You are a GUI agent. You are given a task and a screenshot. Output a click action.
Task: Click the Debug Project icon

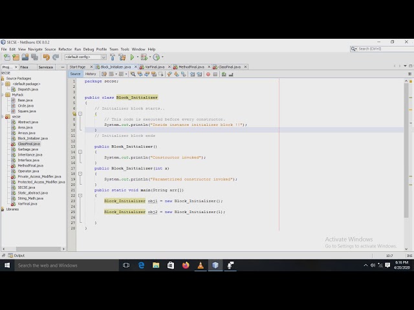pos(144,57)
